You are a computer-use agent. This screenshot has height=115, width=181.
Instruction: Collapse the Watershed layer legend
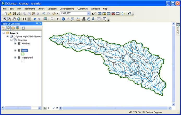(x=15, y=57)
